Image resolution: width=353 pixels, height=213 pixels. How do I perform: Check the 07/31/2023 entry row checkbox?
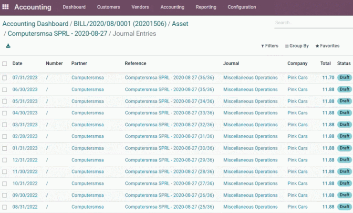tap(4, 78)
